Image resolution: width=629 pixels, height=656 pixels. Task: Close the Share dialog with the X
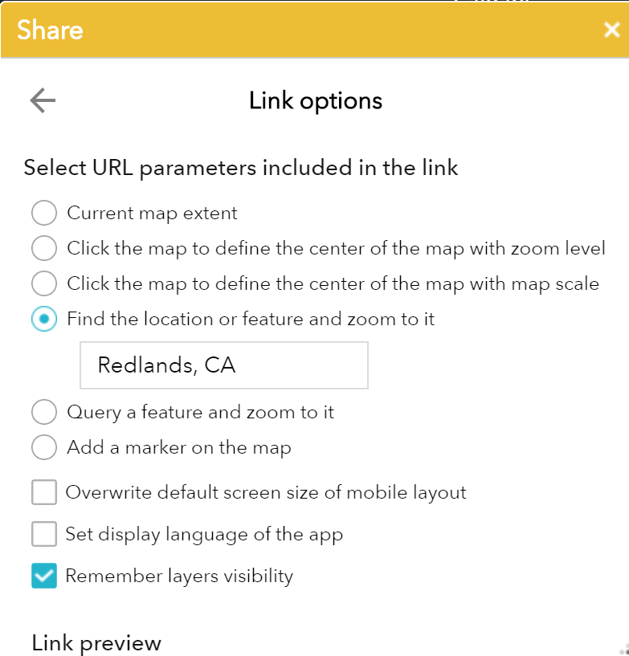[x=611, y=30]
